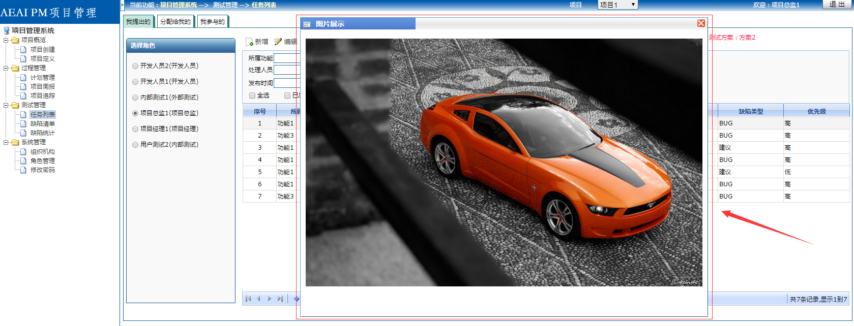Click the page icon beside 项目创建

tap(23, 49)
